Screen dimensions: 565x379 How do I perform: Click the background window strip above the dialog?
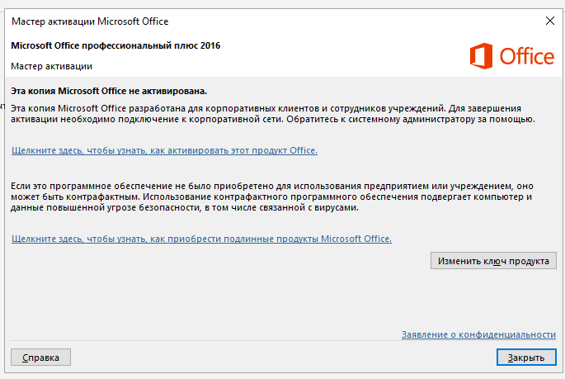[x=282, y=3]
